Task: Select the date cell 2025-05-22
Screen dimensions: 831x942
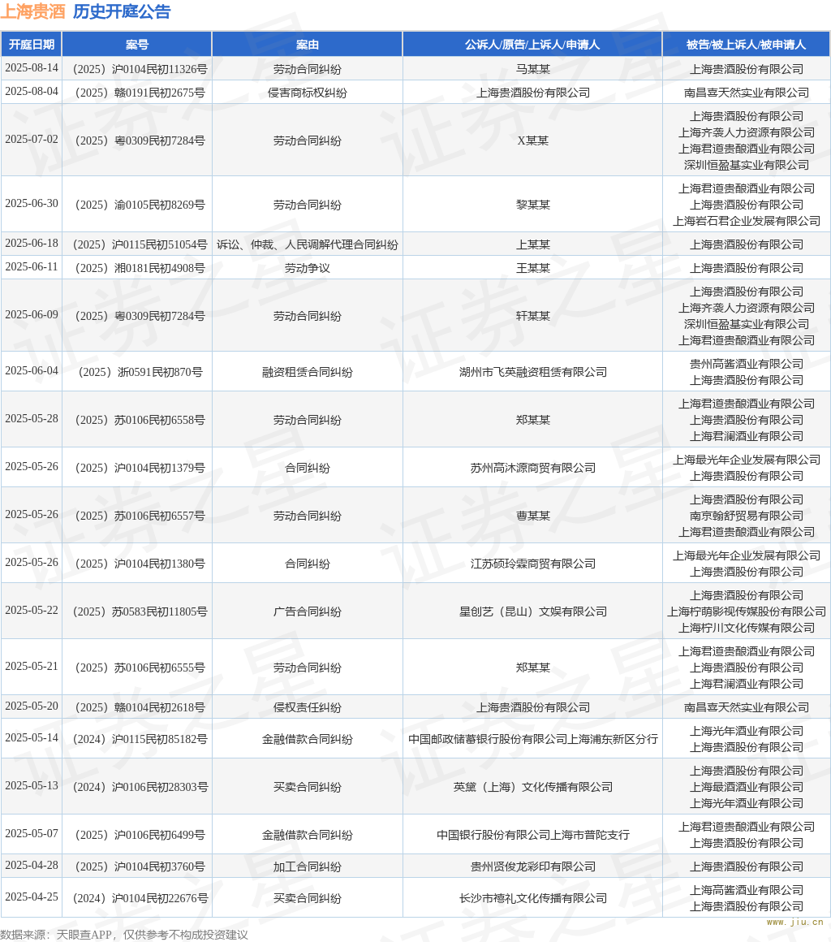Action: point(32,611)
